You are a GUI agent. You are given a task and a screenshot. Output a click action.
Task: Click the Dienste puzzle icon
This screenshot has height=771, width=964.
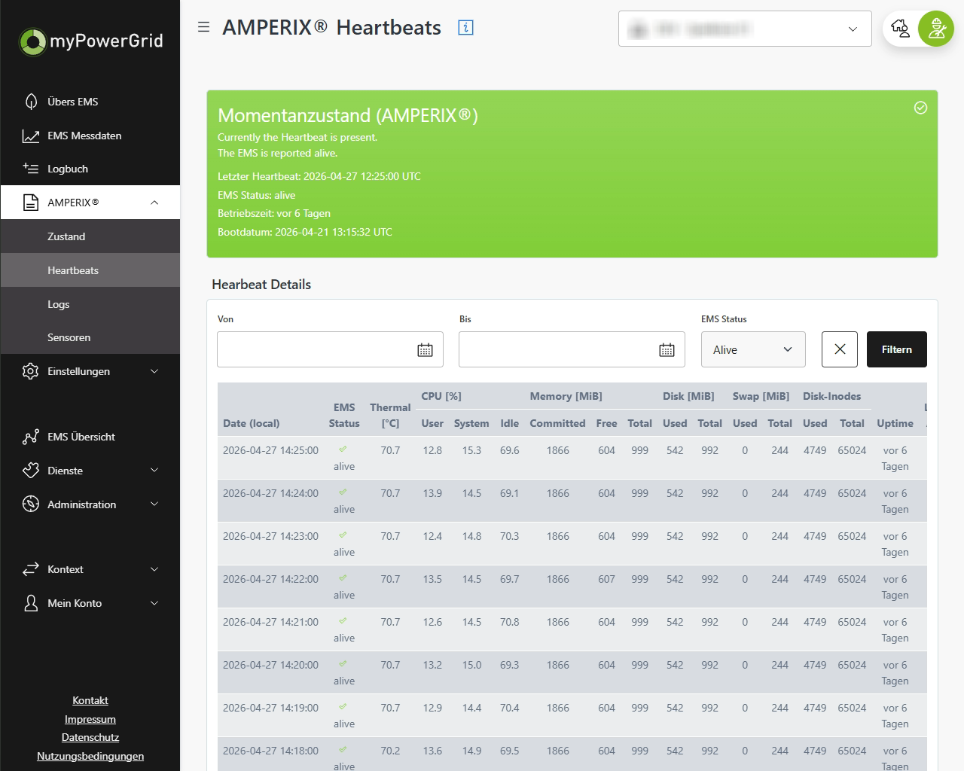[x=31, y=471]
